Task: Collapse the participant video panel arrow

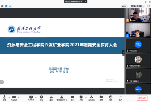Action: 123,53
